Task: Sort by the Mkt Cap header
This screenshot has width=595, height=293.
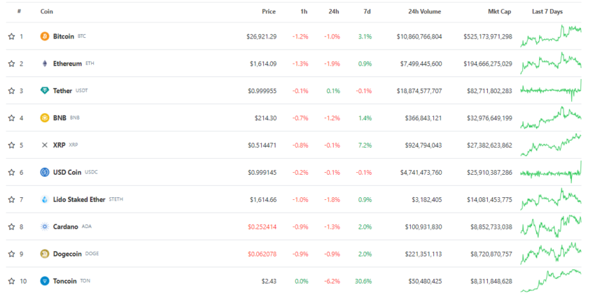Action: tap(499, 11)
